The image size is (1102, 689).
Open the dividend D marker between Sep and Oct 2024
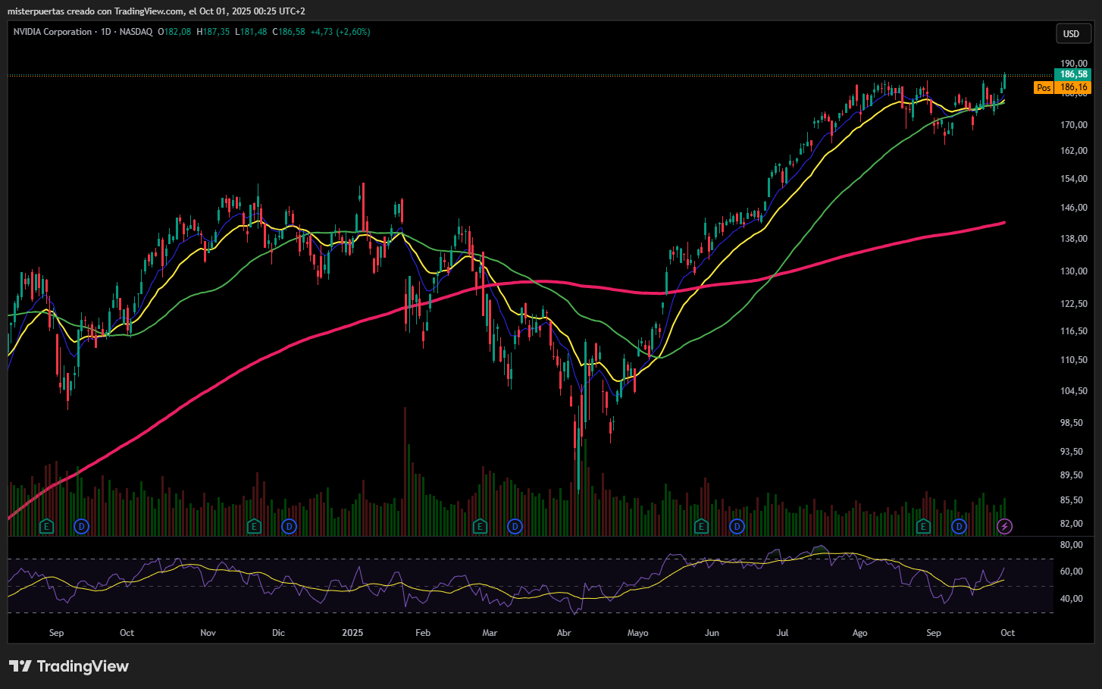click(81, 526)
